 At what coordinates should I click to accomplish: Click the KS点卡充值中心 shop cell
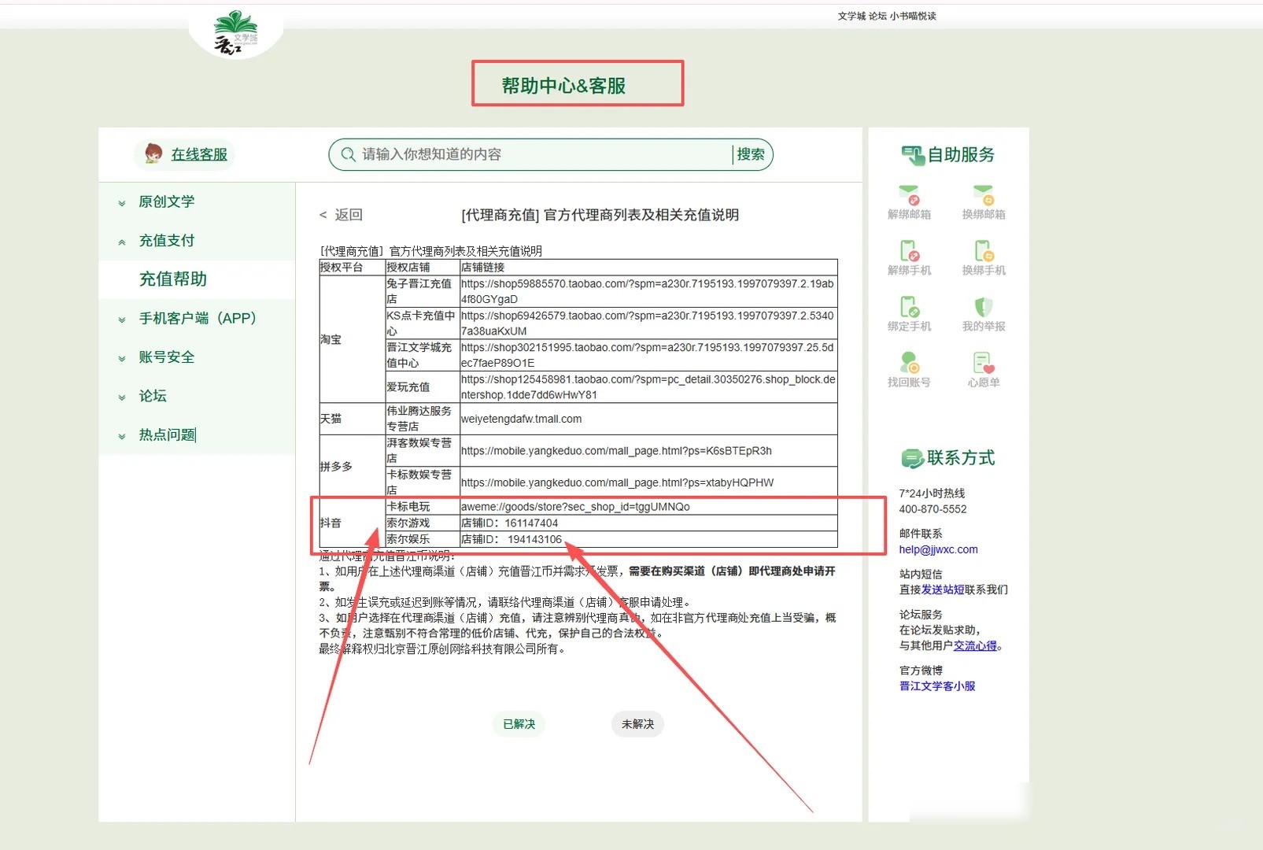tap(421, 323)
